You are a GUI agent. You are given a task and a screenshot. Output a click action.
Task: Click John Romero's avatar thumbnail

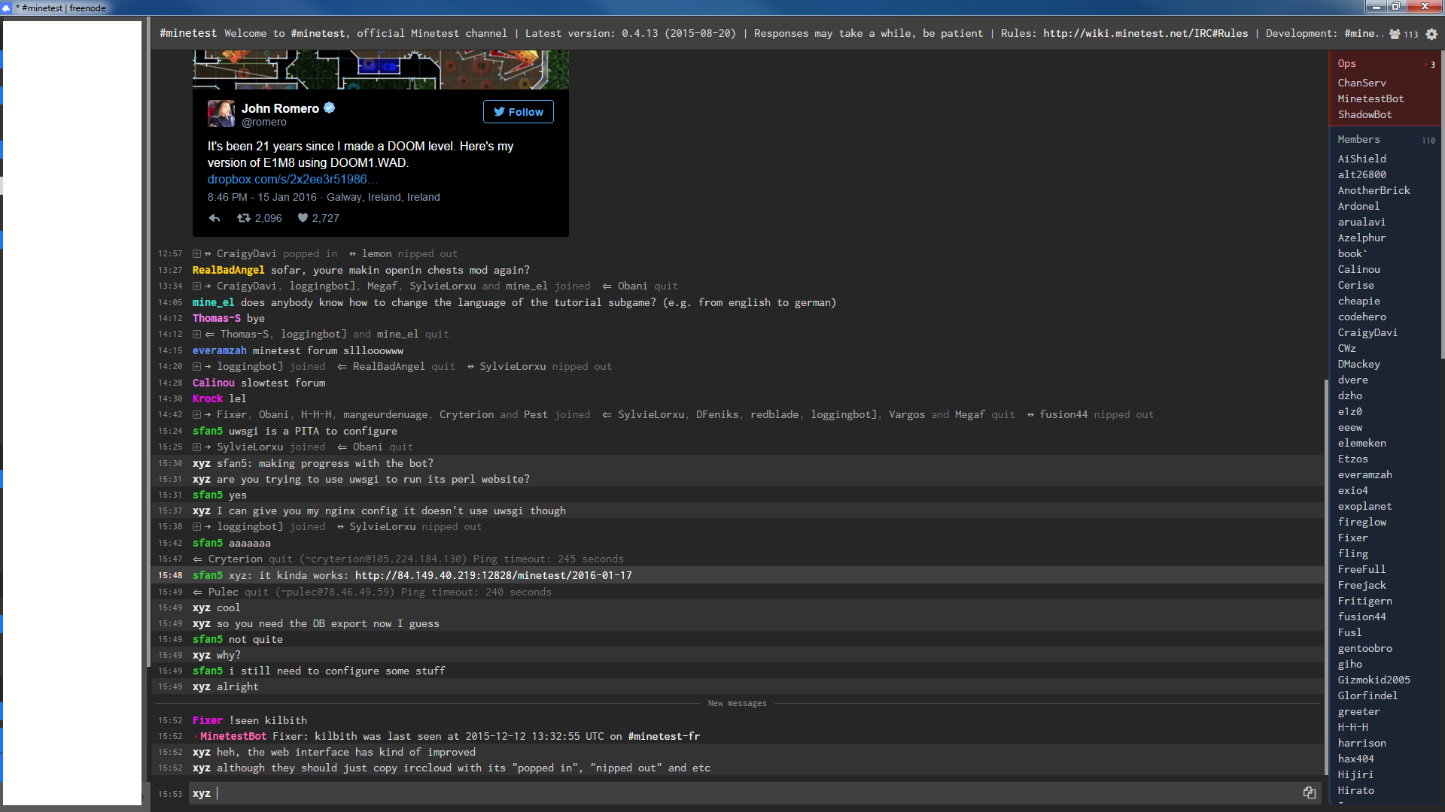point(221,114)
